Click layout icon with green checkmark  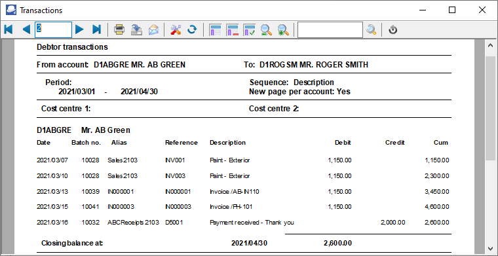[249, 30]
